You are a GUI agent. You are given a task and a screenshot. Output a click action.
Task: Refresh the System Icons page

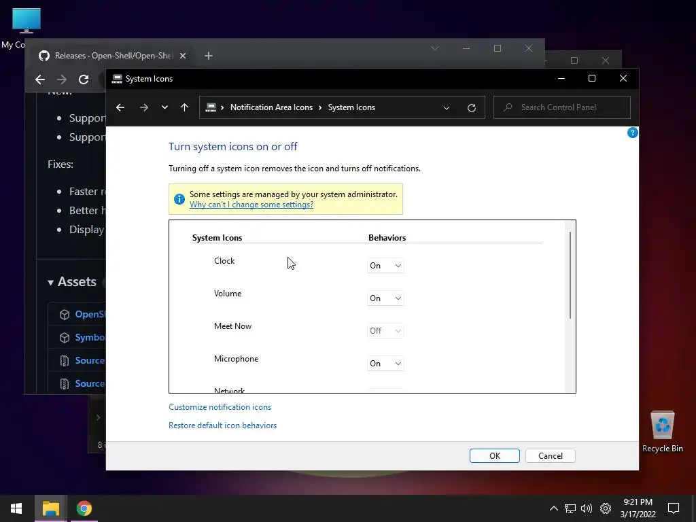tap(472, 108)
